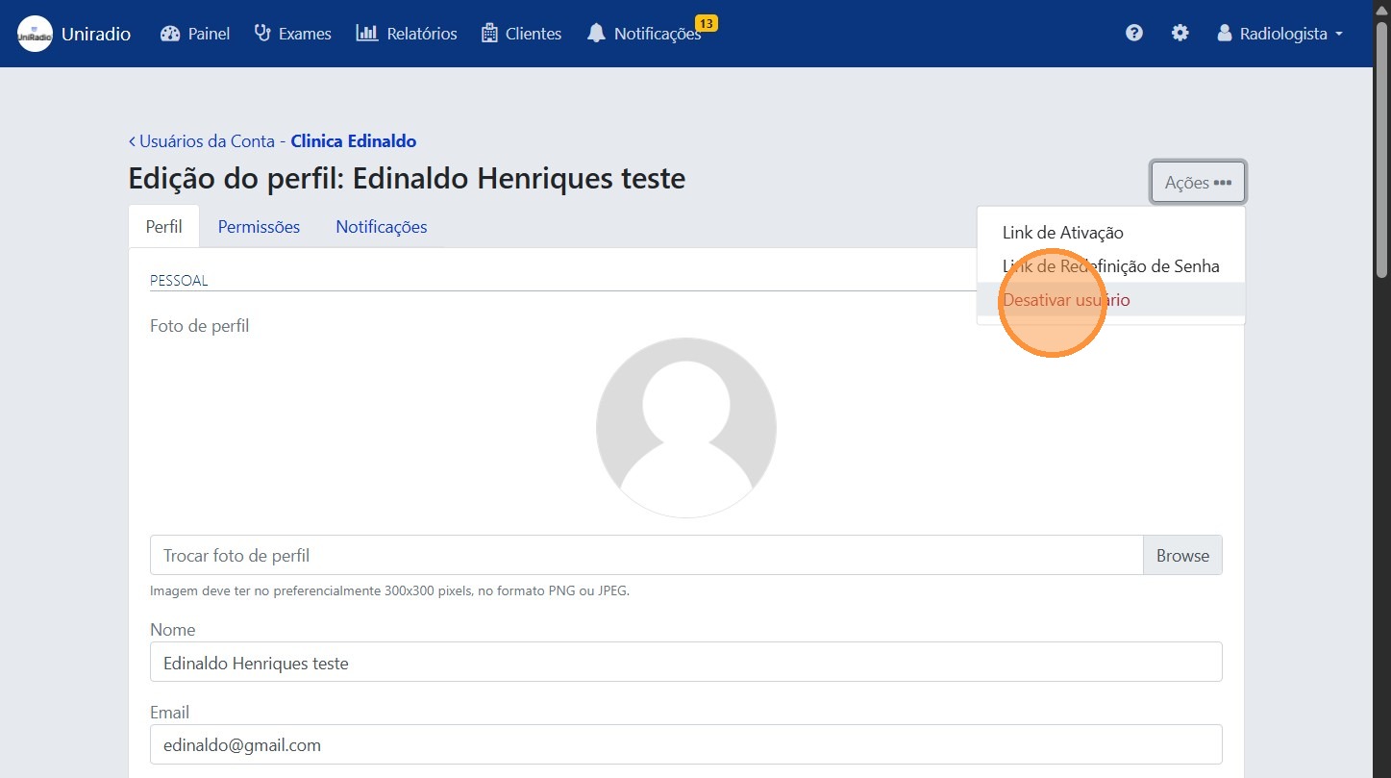
Task: Select Desativar usuário option
Action: point(1066,299)
